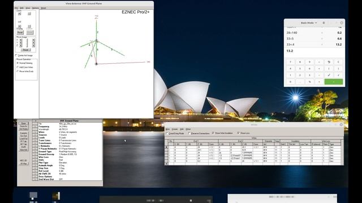Click selector button beside Sources row
This screenshot has height=203, width=362.
click(x=35, y=135)
